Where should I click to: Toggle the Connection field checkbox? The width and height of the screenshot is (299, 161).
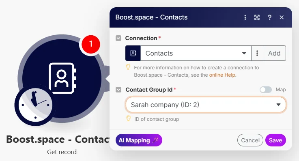tap(118, 38)
